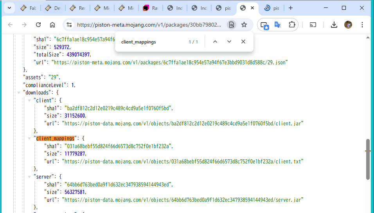This screenshot has width=374, height=213.
Task: Open the extensions puzzle menu
Action: tap(291, 25)
